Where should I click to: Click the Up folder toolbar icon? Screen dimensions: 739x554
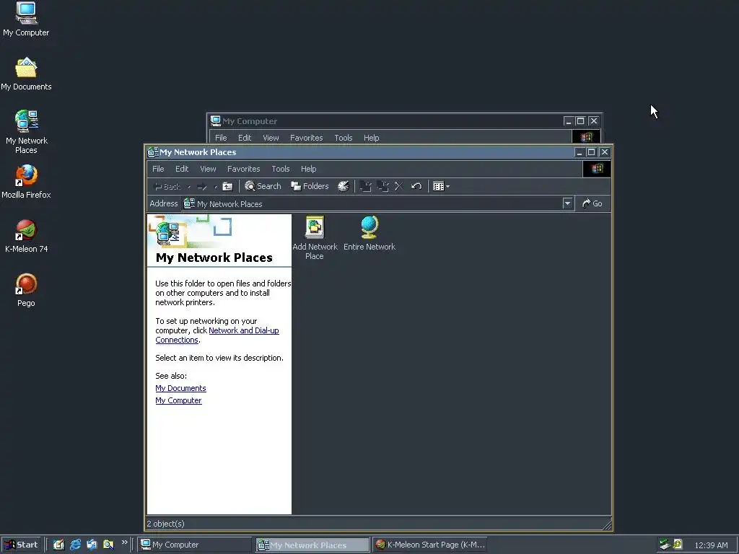tap(227, 187)
